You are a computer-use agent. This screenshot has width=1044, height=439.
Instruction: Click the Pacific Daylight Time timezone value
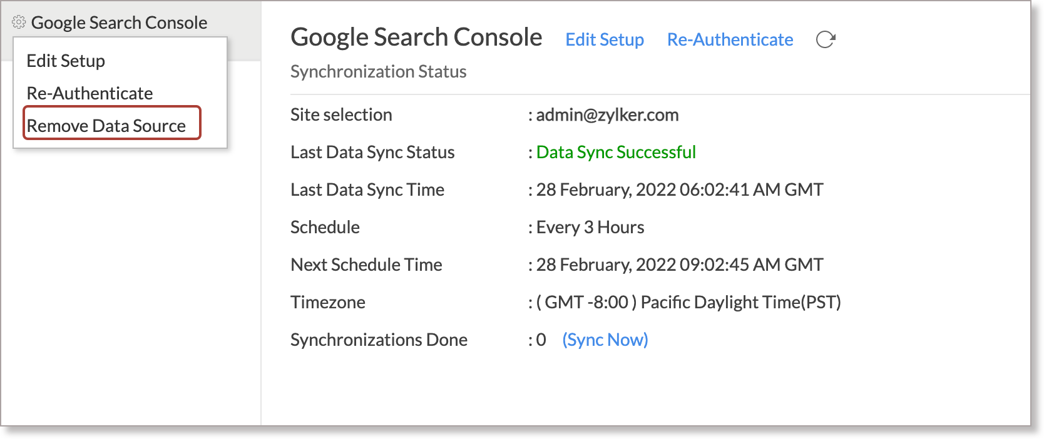(x=688, y=303)
